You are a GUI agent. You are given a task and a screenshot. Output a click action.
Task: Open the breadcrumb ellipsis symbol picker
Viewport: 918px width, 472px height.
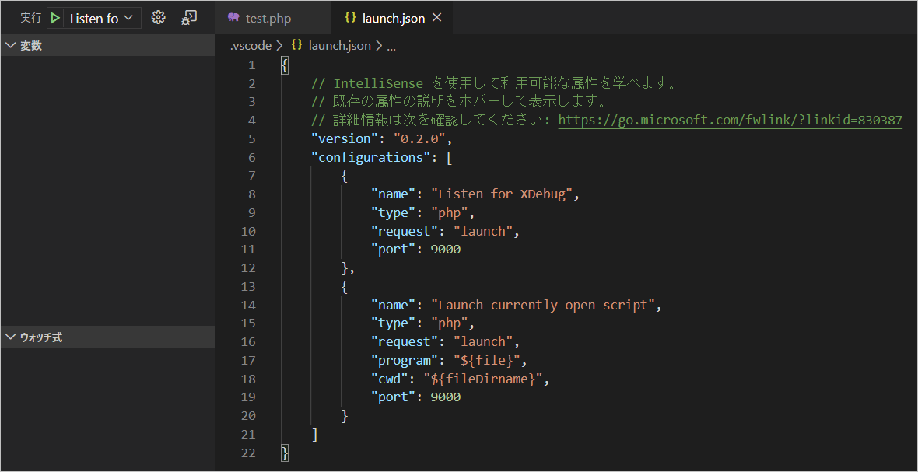pos(391,45)
